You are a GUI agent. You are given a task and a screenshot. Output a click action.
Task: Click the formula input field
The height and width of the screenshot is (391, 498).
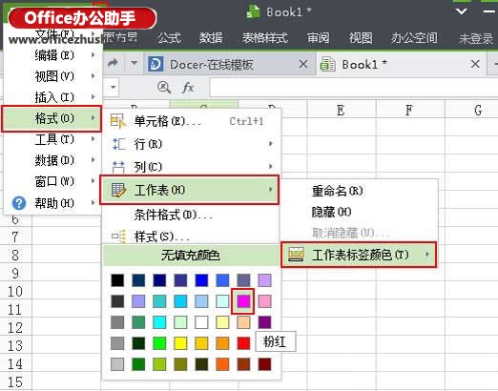point(353,87)
